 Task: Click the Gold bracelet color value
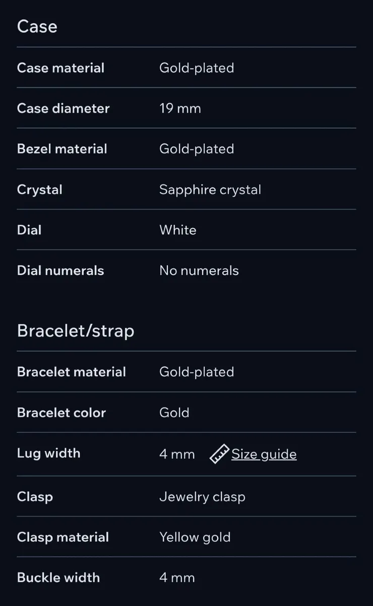tap(174, 412)
